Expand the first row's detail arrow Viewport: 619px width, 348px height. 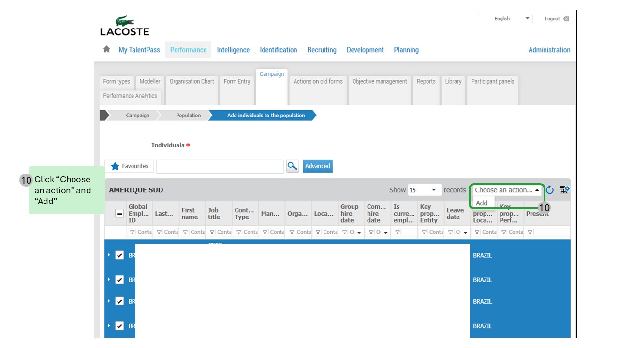[x=109, y=255]
